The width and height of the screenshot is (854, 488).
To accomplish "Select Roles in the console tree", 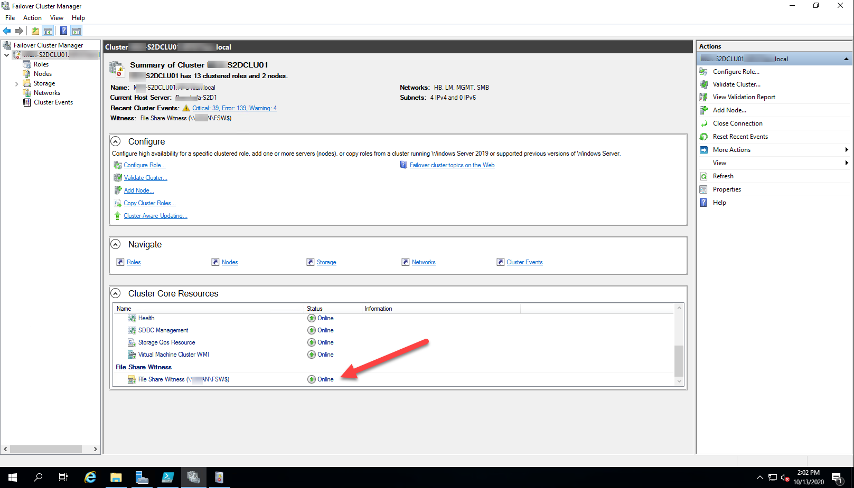I will (41, 64).
